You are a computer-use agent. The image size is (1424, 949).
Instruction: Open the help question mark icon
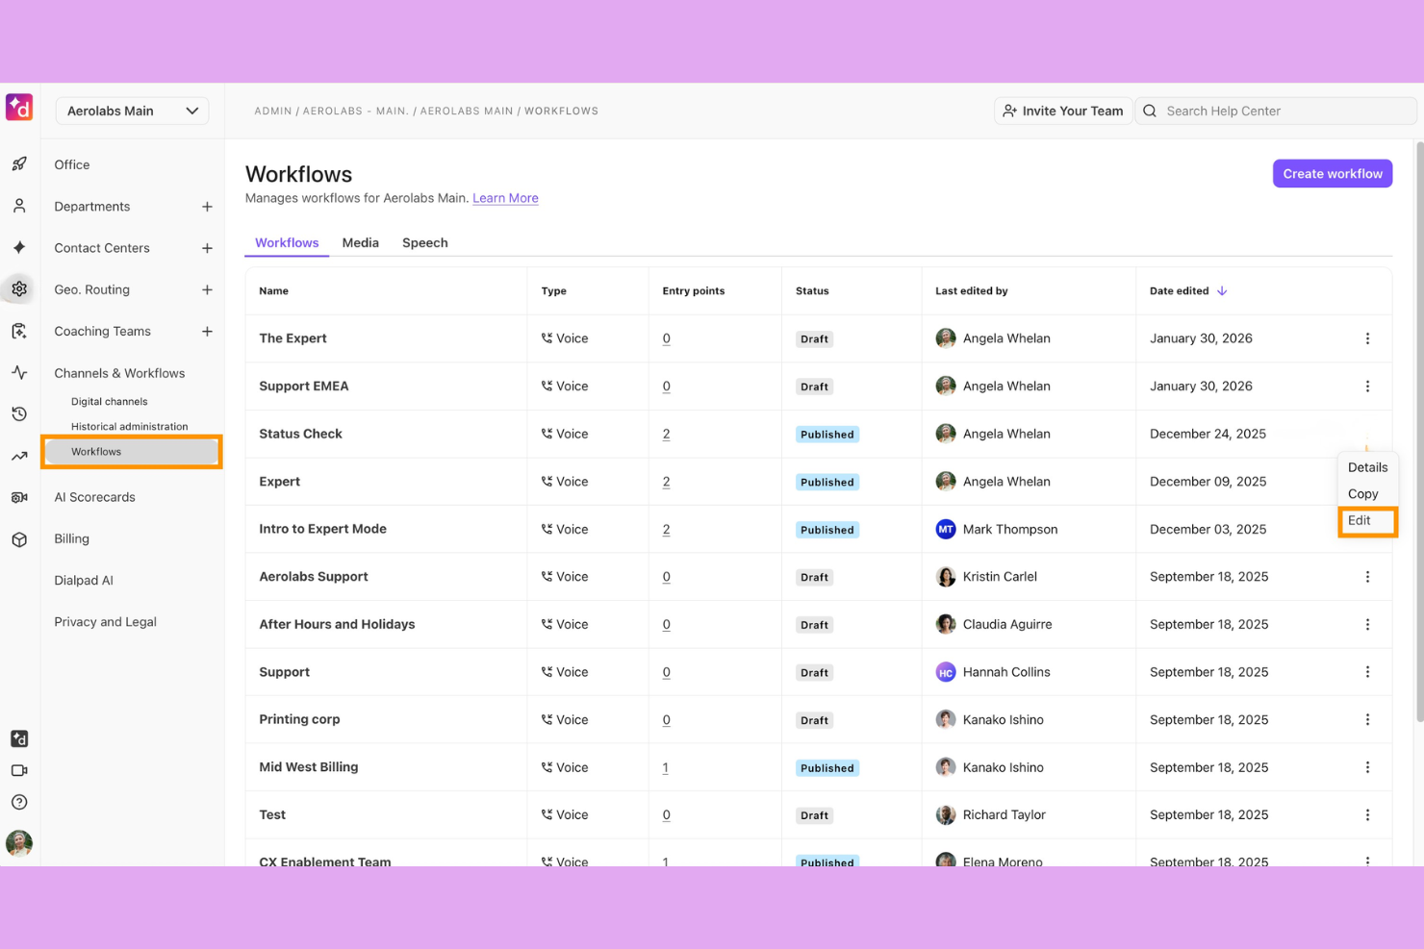19,802
